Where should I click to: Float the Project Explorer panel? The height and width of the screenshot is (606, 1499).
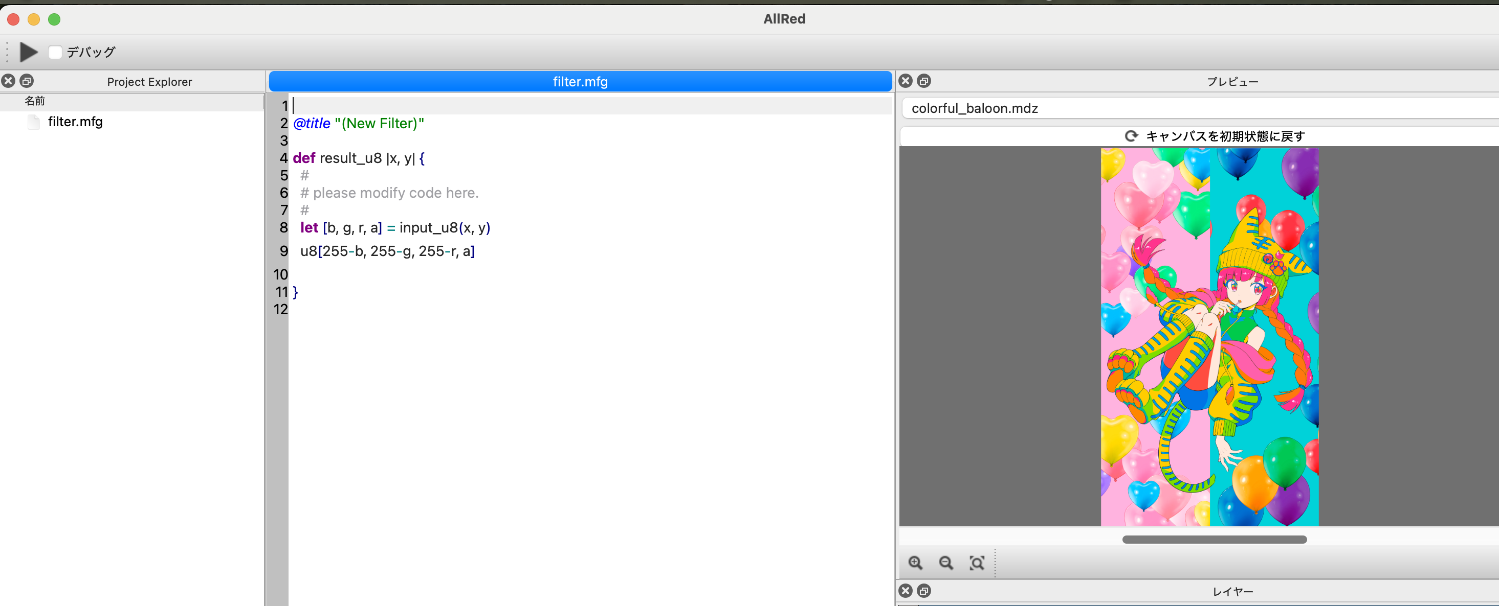(x=27, y=81)
